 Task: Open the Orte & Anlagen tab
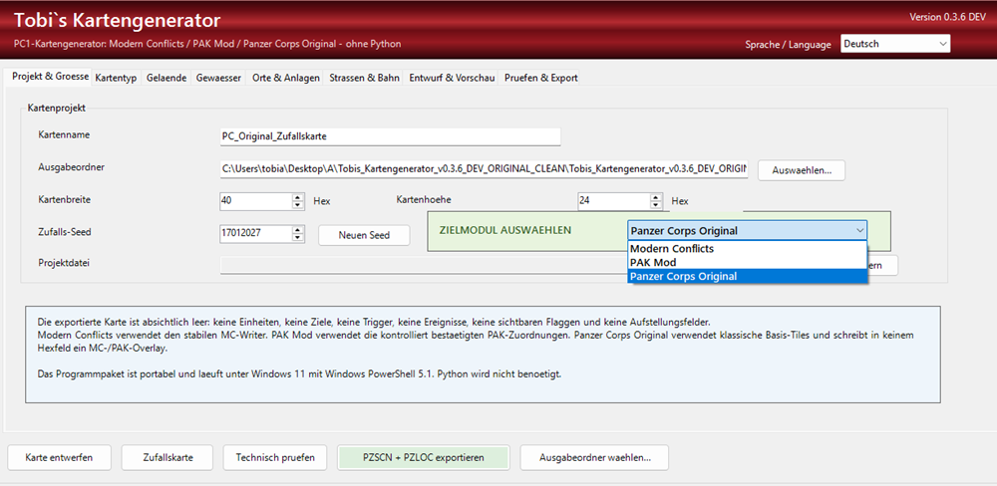[x=285, y=78]
